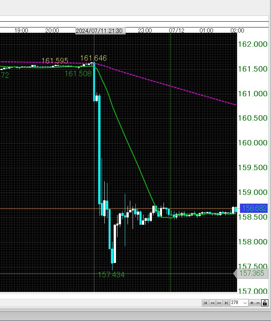
Task: Click the 161.000 price axis label
Action: (x=252, y=94)
